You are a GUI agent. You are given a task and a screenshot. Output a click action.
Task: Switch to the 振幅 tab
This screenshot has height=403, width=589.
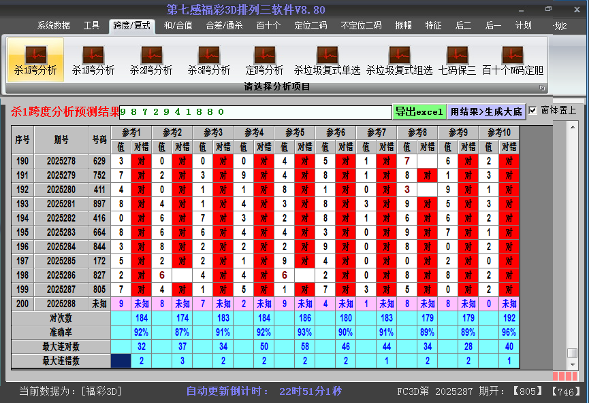click(404, 26)
